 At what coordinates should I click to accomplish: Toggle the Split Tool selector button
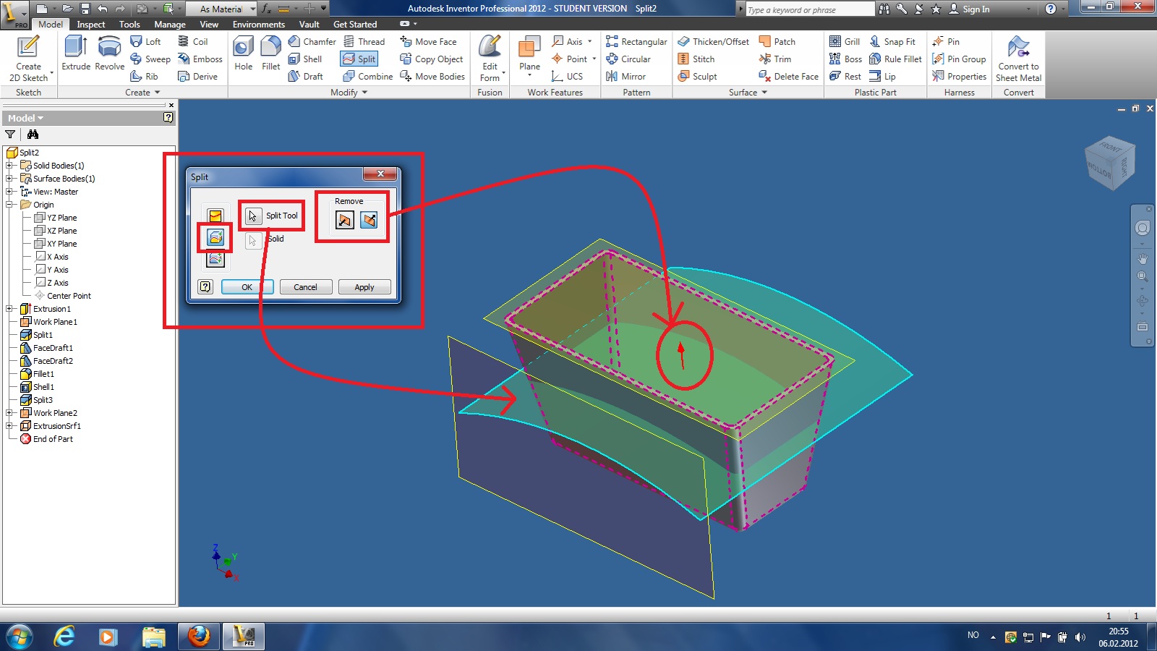252,216
